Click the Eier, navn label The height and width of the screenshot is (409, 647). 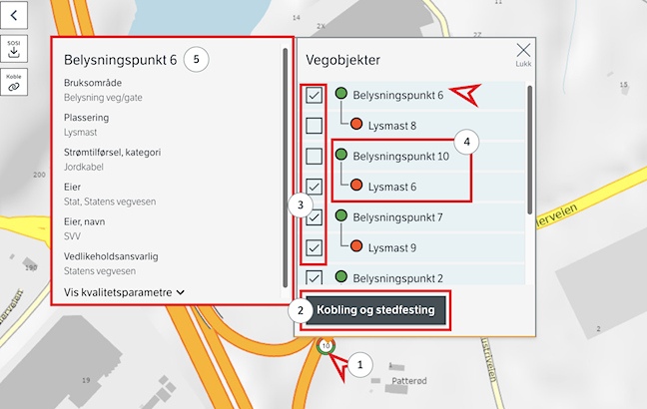[84, 221]
